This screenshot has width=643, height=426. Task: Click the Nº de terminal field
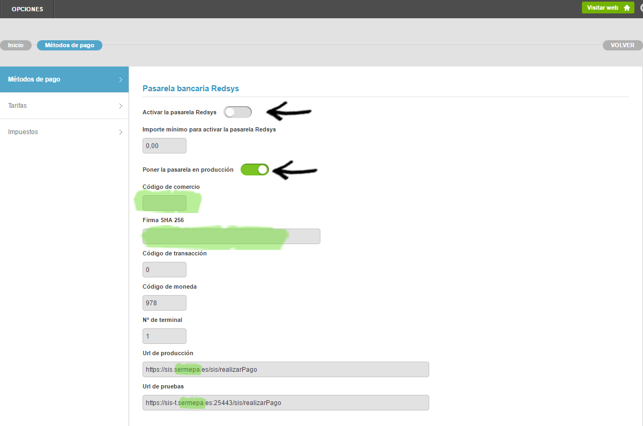(165, 336)
